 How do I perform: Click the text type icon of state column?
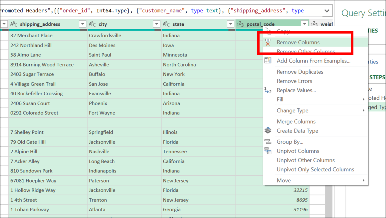[x=166, y=24]
